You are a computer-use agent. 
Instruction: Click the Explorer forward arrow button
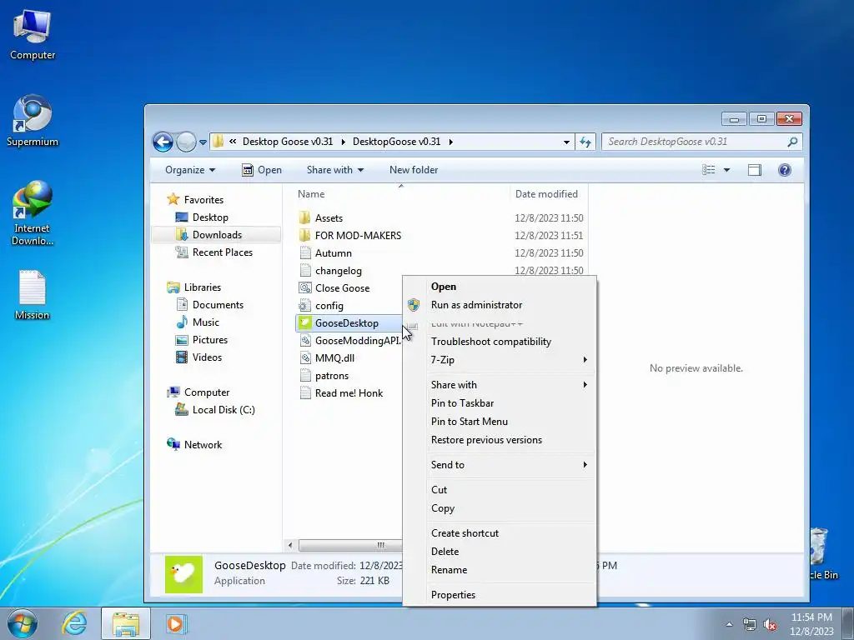pos(186,142)
